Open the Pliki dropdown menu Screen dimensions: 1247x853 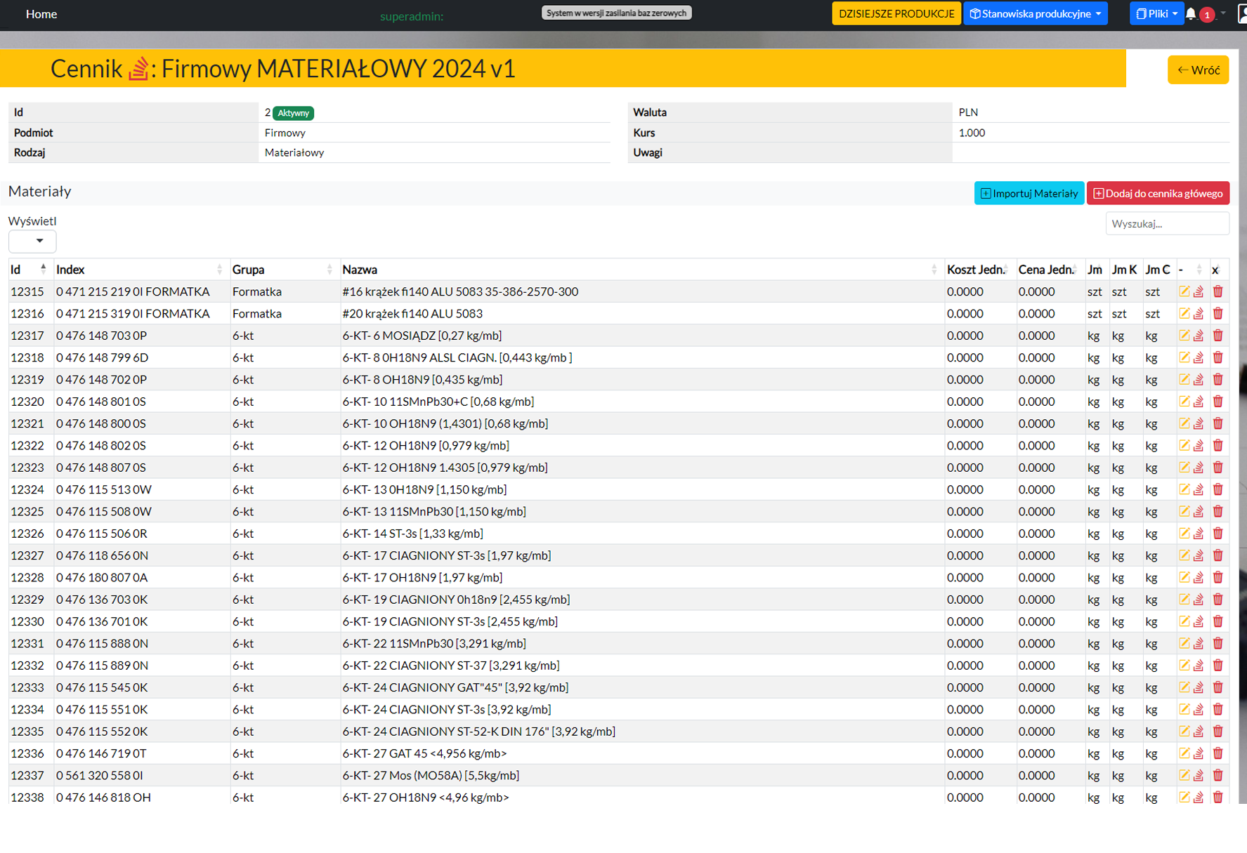[1156, 14]
